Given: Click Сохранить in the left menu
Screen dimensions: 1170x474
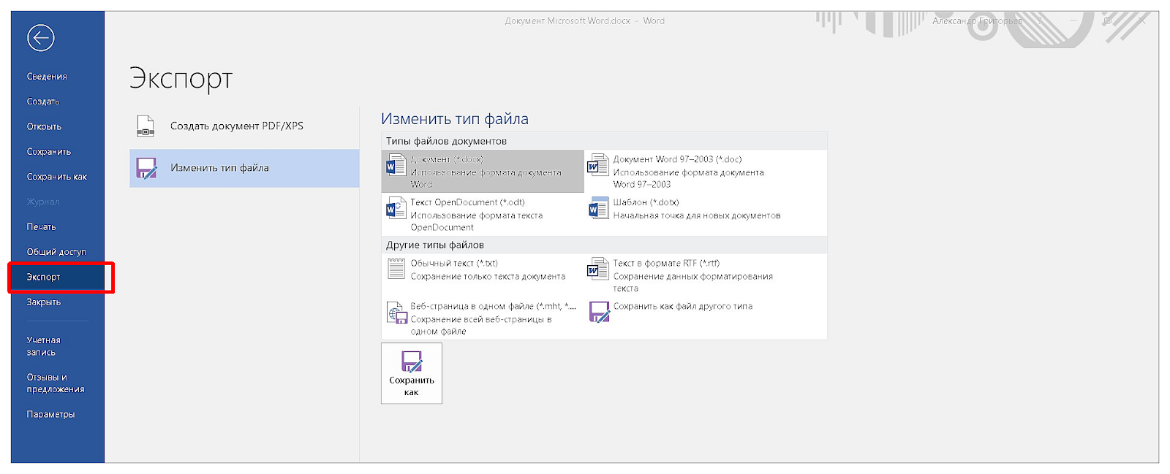Looking at the screenshot, I should (x=49, y=152).
